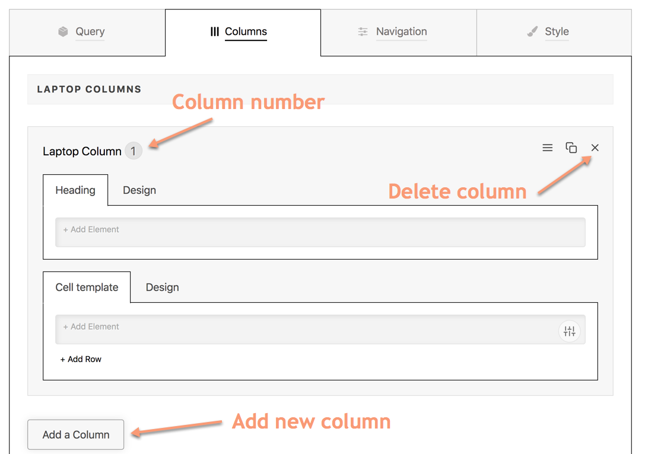Image resolution: width=645 pixels, height=454 pixels.
Task: Click the column reorder hamburger icon
Action: pyautogui.click(x=548, y=148)
